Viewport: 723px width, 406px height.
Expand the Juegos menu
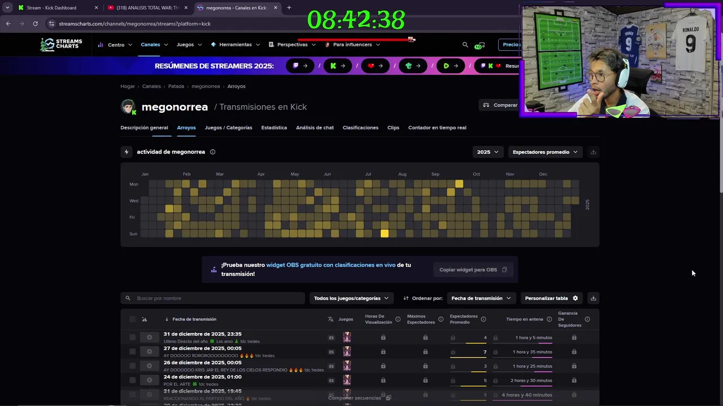(189, 45)
